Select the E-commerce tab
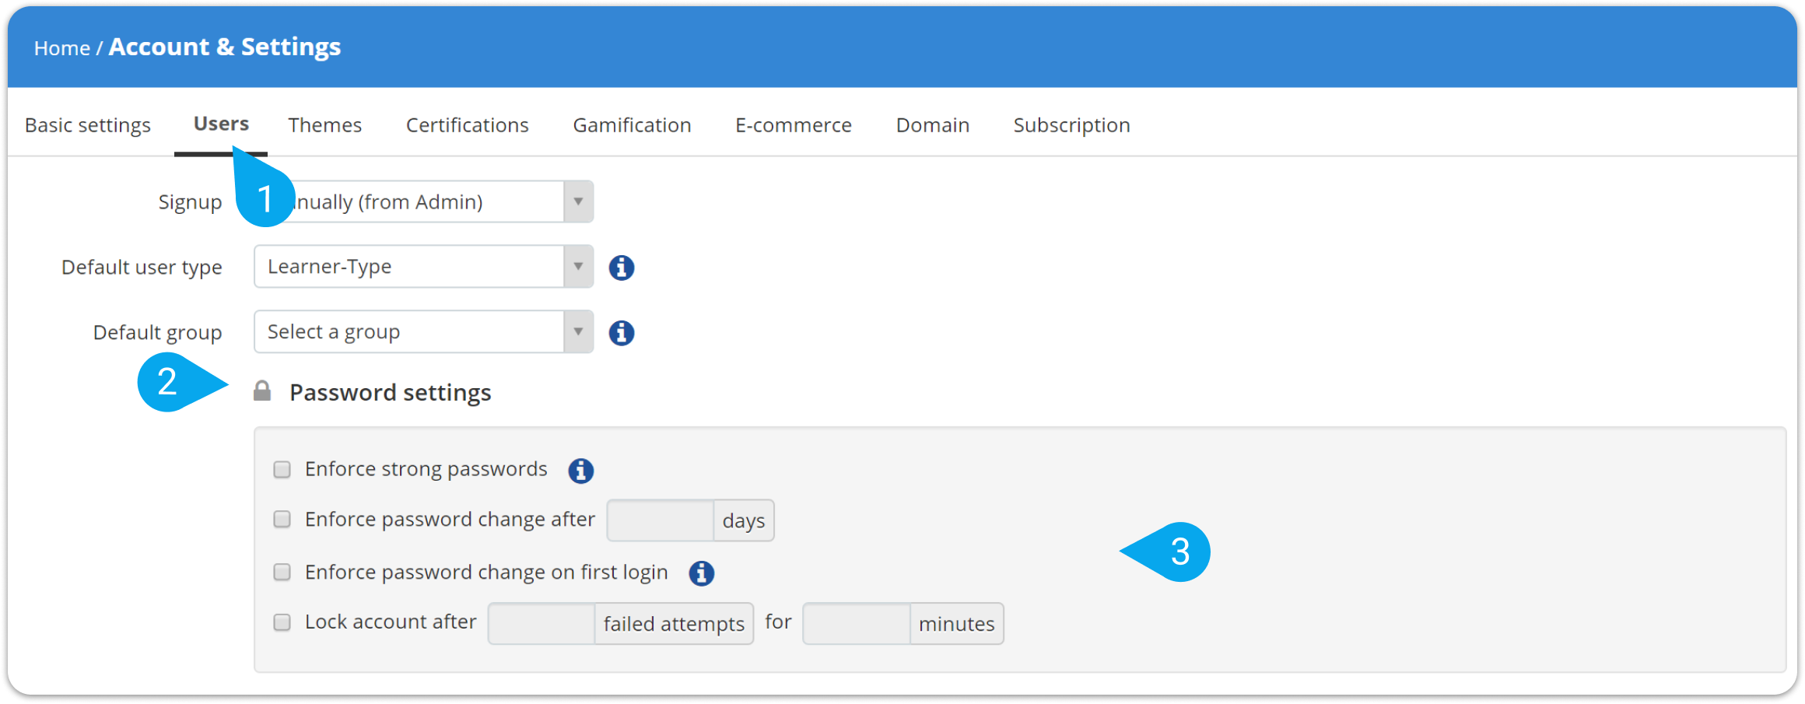1805x704 pixels. coord(794,124)
